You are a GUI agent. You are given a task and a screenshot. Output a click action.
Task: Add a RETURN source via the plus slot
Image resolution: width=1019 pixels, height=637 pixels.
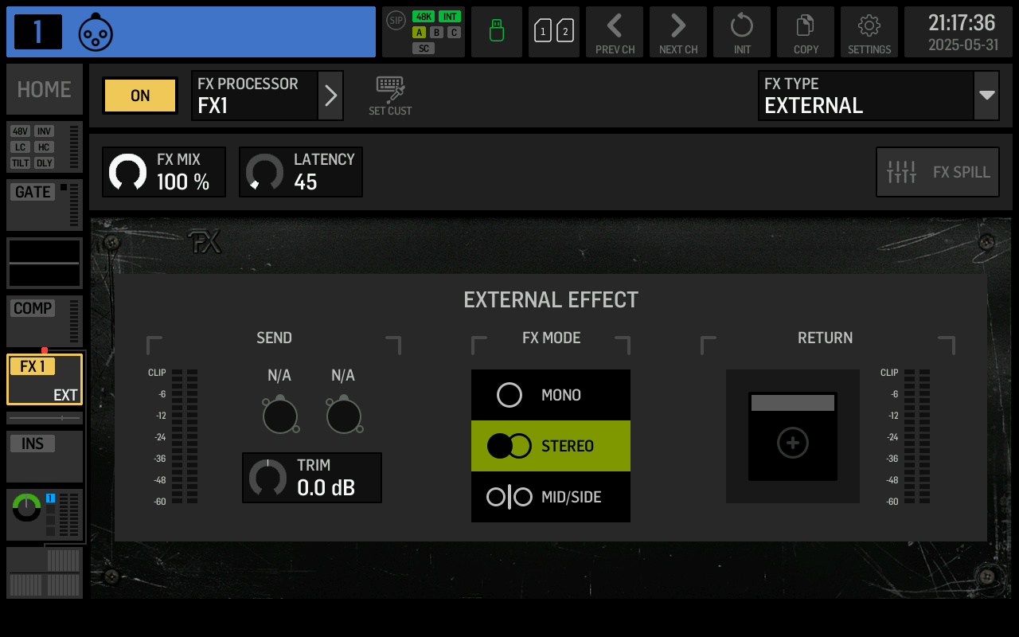click(x=792, y=443)
